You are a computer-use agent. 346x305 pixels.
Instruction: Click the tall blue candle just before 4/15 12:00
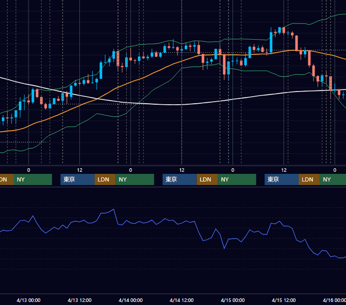click(271, 42)
